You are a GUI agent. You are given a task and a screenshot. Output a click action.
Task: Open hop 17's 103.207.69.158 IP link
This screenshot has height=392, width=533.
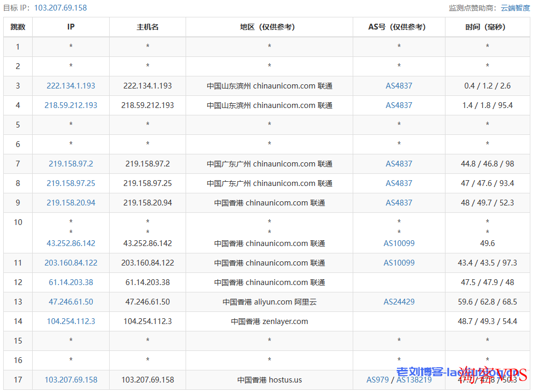point(71,380)
